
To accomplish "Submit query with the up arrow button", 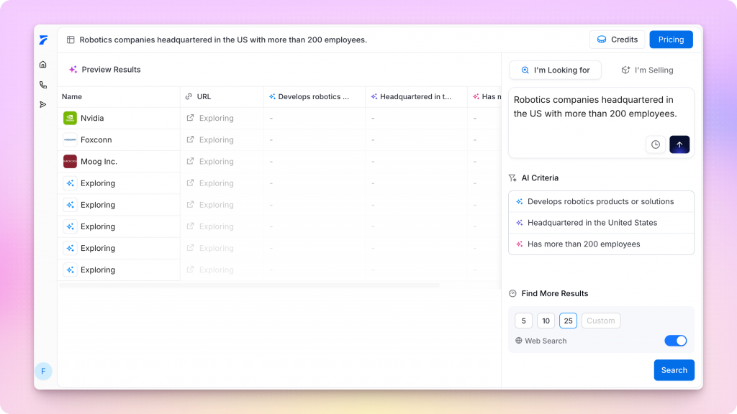I will point(679,144).
